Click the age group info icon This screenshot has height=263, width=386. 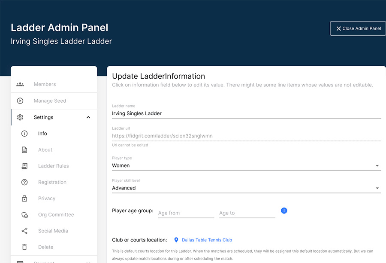point(284,211)
